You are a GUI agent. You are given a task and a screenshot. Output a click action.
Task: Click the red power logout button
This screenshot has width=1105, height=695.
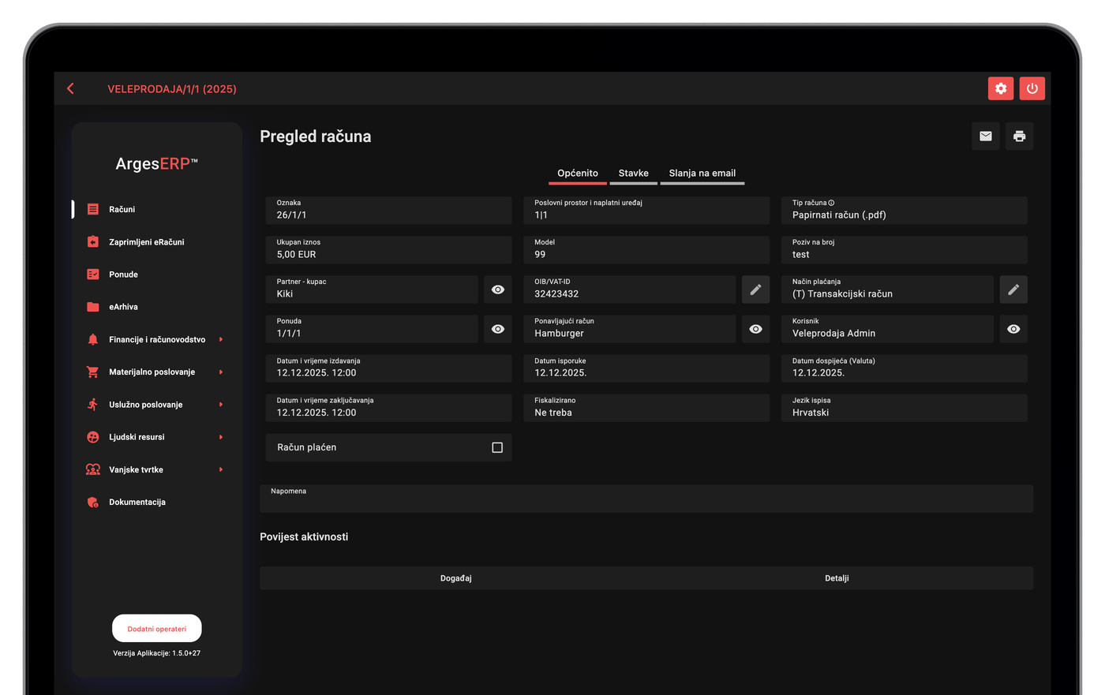click(x=1032, y=88)
